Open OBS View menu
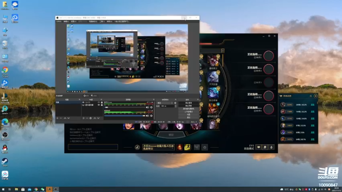Viewport: 342px width, 192px height. pyautogui.click(x=74, y=22)
